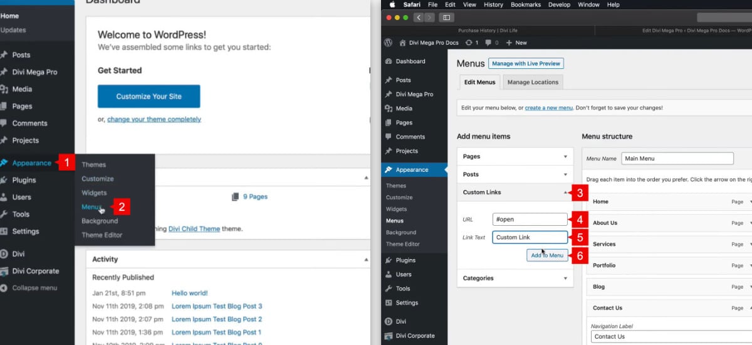752x345 pixels.
Task: Open comments bubble icon in admin bar
Action: (x=488, y=43)
